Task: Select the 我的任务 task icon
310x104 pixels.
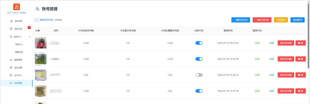Action: [x=11, y=29]
